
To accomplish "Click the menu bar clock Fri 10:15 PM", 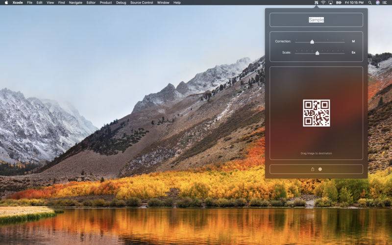I will tap(354, 2).
